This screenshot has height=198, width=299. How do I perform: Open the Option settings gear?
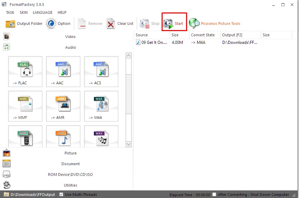(x=58, y=24)
